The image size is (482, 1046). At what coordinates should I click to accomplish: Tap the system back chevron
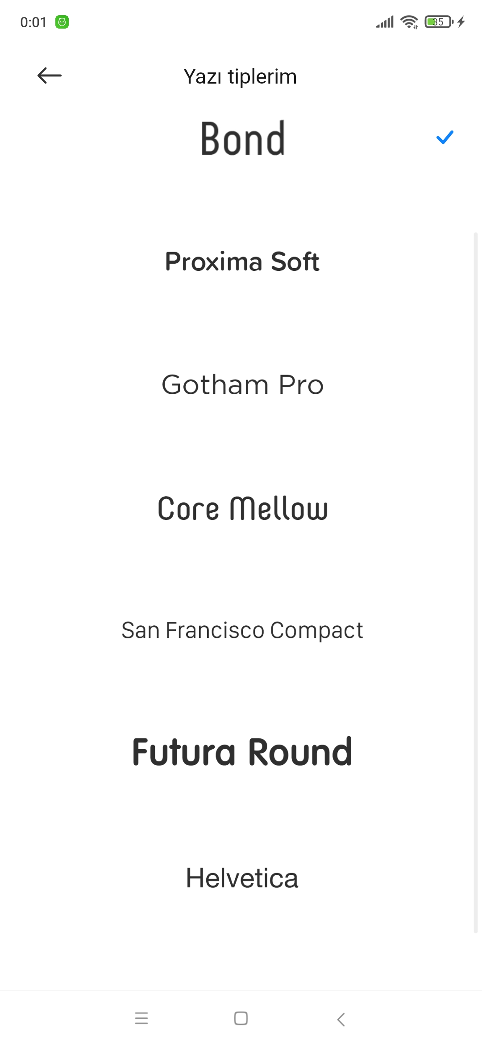point(341,1019)
